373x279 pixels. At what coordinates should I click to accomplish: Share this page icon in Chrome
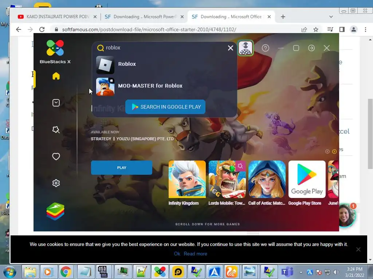304,29
